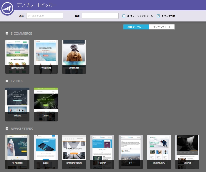Open the FYI newsletter template
206x172 pixels.
pyautogui.click(x=131, y=152)
